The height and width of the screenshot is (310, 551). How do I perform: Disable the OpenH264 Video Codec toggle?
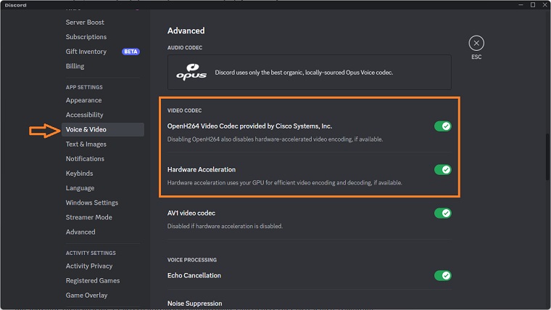pos(442,126)
